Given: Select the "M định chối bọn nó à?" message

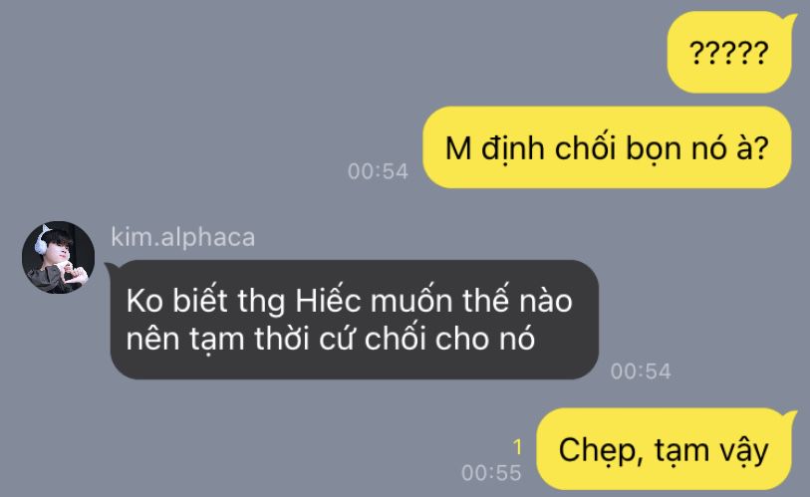Looking at the screenshot, I should pos(607,147).
